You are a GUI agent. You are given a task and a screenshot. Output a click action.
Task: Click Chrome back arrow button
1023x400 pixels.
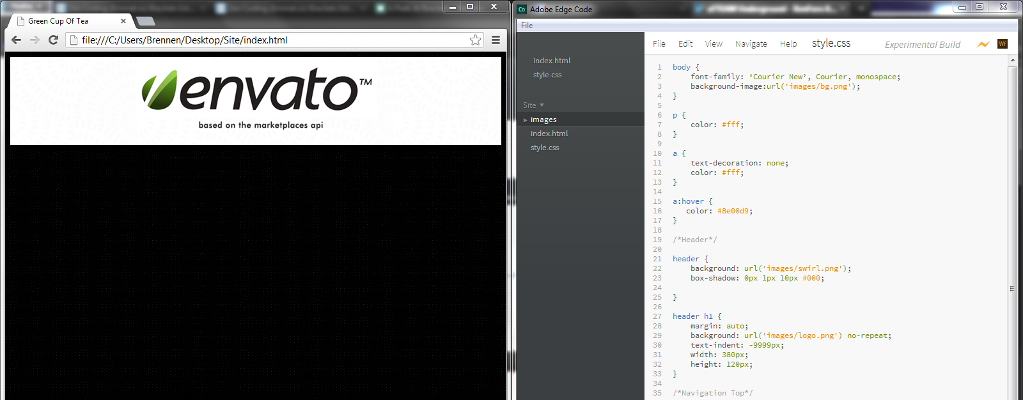coord(17,40)
